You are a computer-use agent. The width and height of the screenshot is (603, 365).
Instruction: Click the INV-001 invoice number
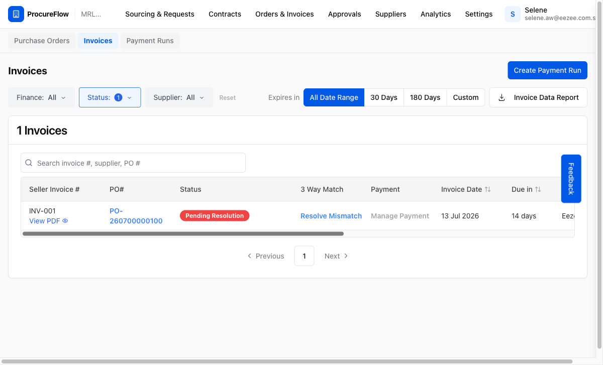click(43, 211)
